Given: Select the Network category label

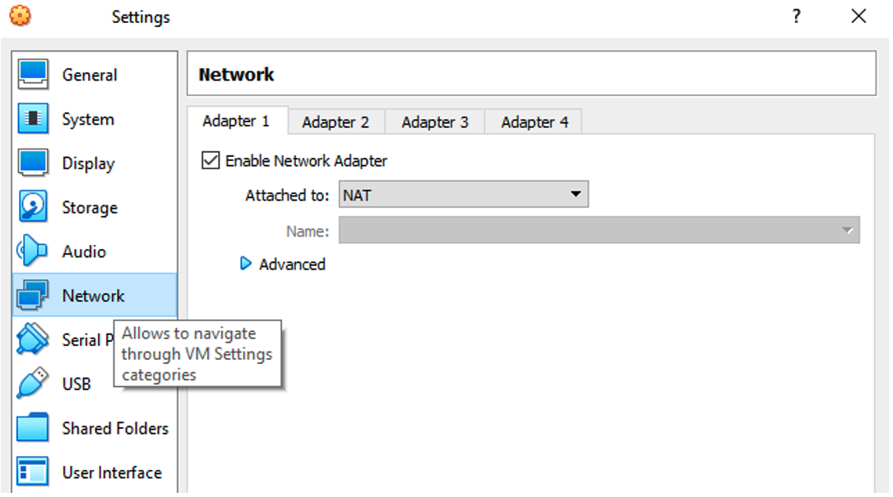Looking at the screenshot, I should (x=94, y=296).
